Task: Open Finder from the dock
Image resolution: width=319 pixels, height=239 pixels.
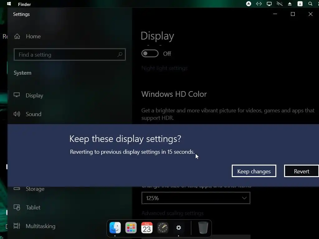Action: coord(115,227)
